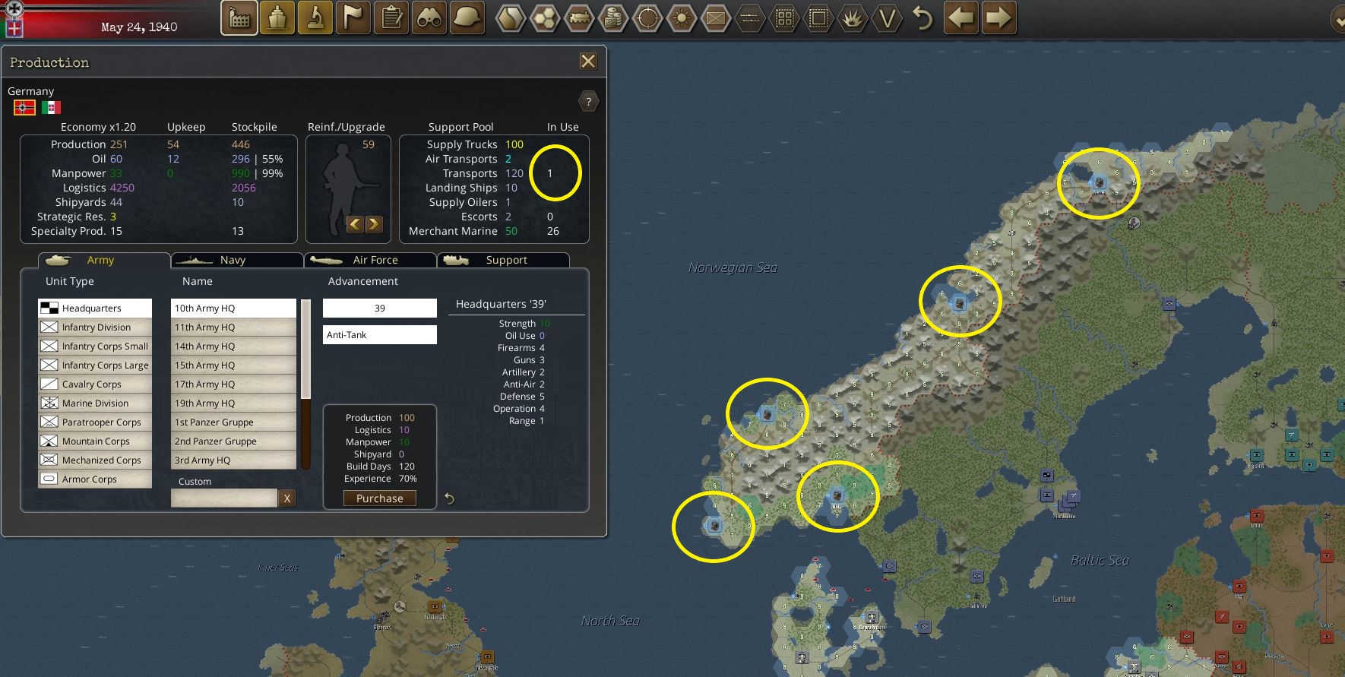1345x677 pixels.
Task: Choose Armor Corps unit type
Action: tap(95, 479)
